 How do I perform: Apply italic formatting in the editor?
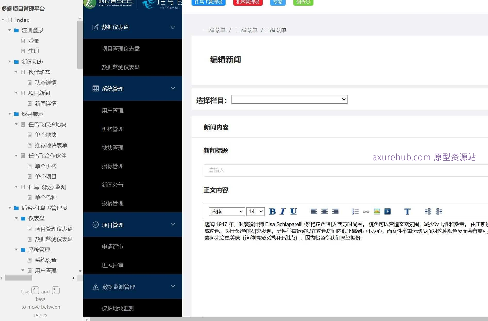(x=283, y=211)
